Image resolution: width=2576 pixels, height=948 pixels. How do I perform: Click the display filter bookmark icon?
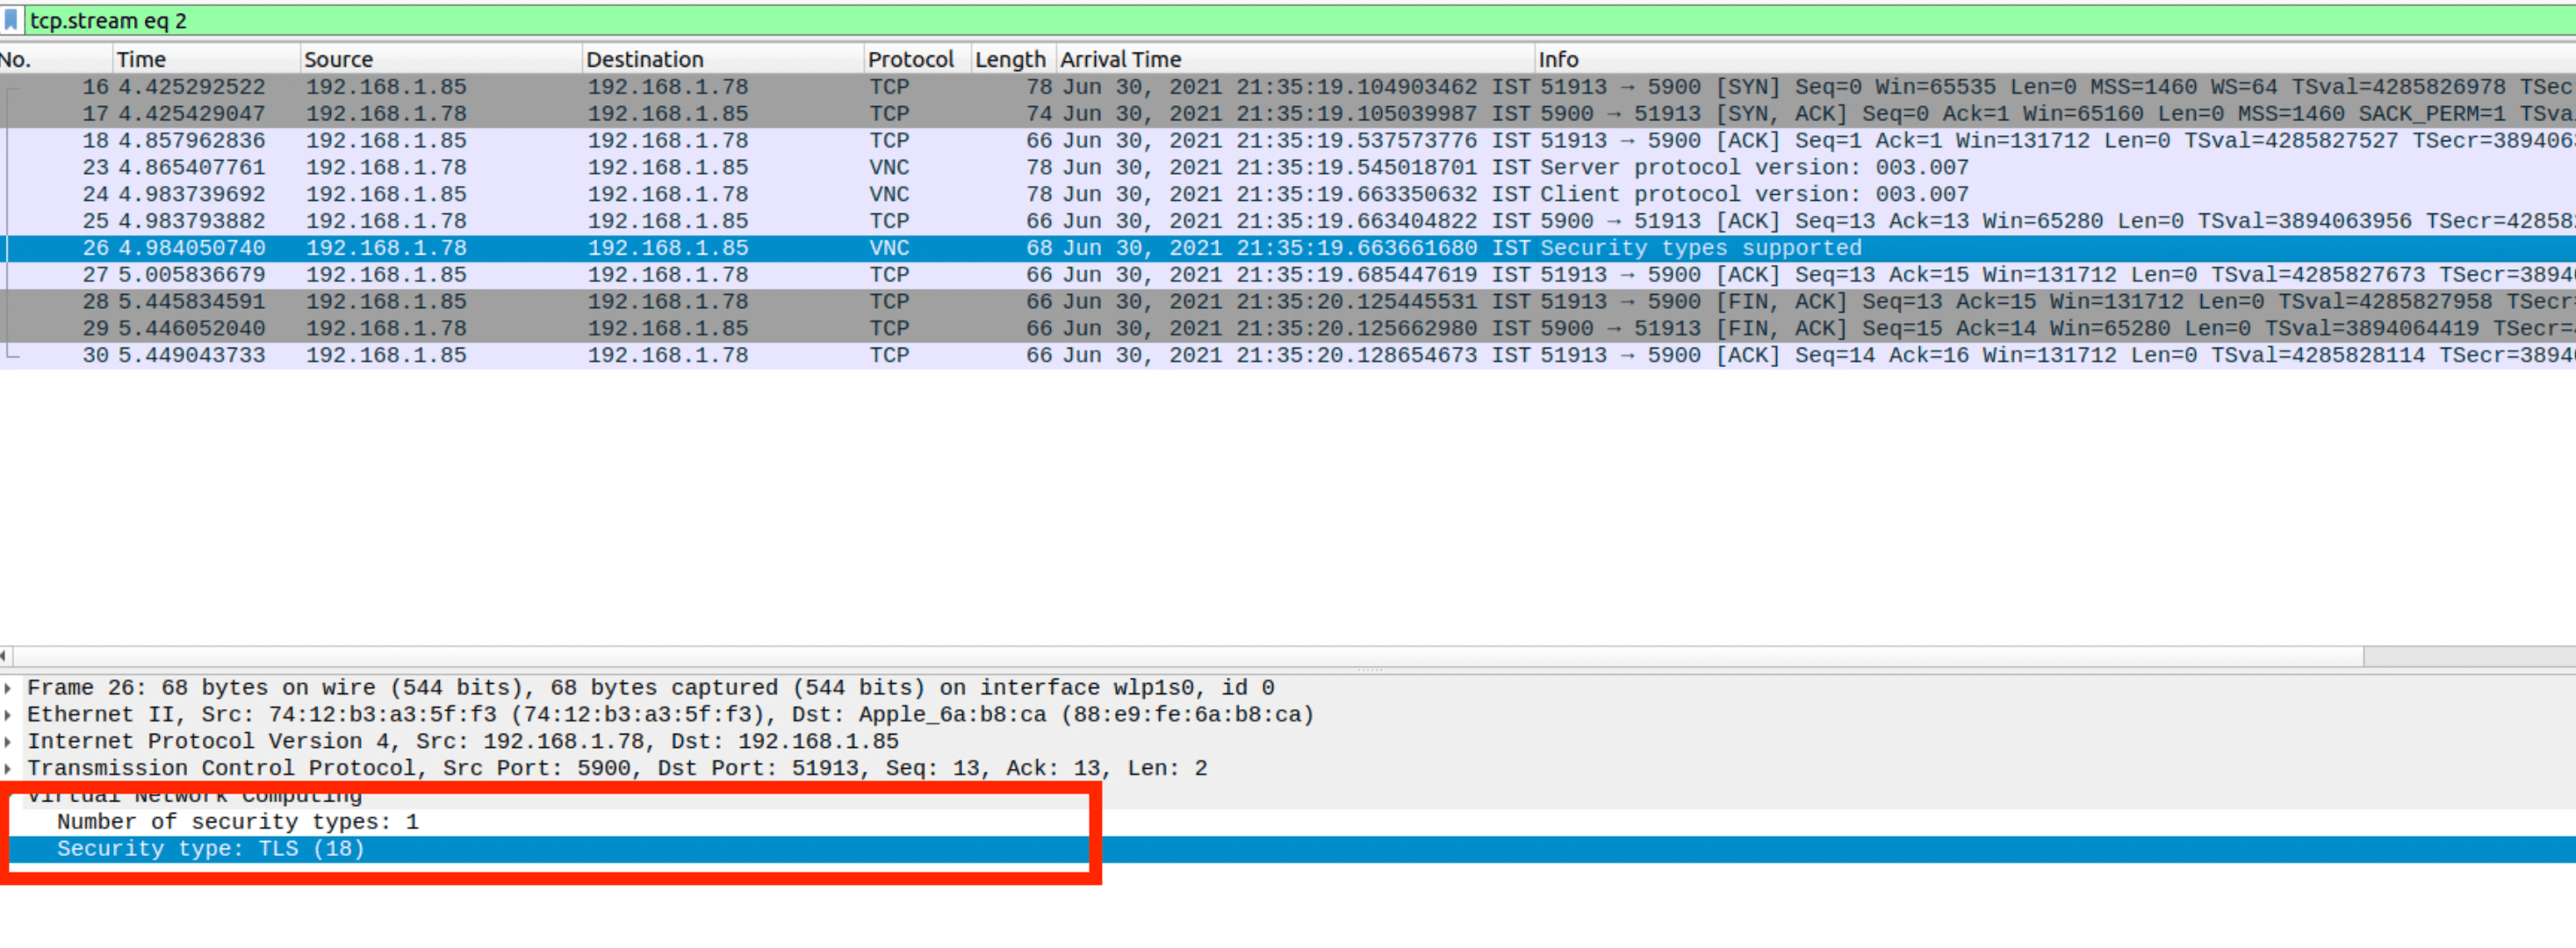11,20
